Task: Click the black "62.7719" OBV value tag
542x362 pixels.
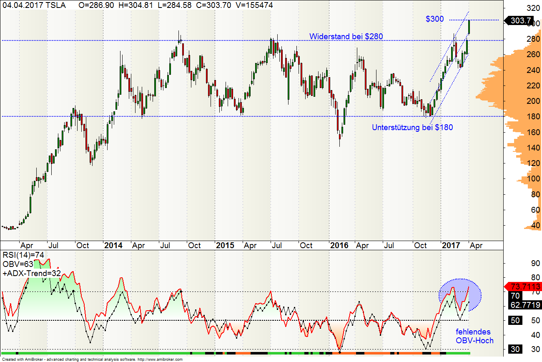Action: 525,305
